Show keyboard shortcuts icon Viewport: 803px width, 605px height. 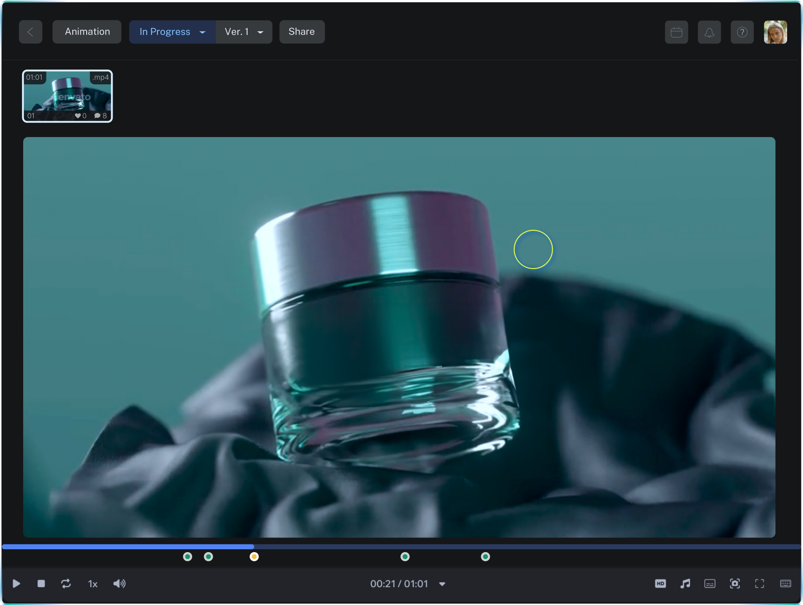[x=786, y=584]
